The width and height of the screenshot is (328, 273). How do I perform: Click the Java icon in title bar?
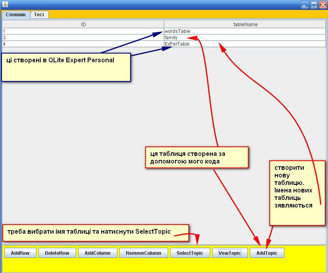click(x=5, y=5)
